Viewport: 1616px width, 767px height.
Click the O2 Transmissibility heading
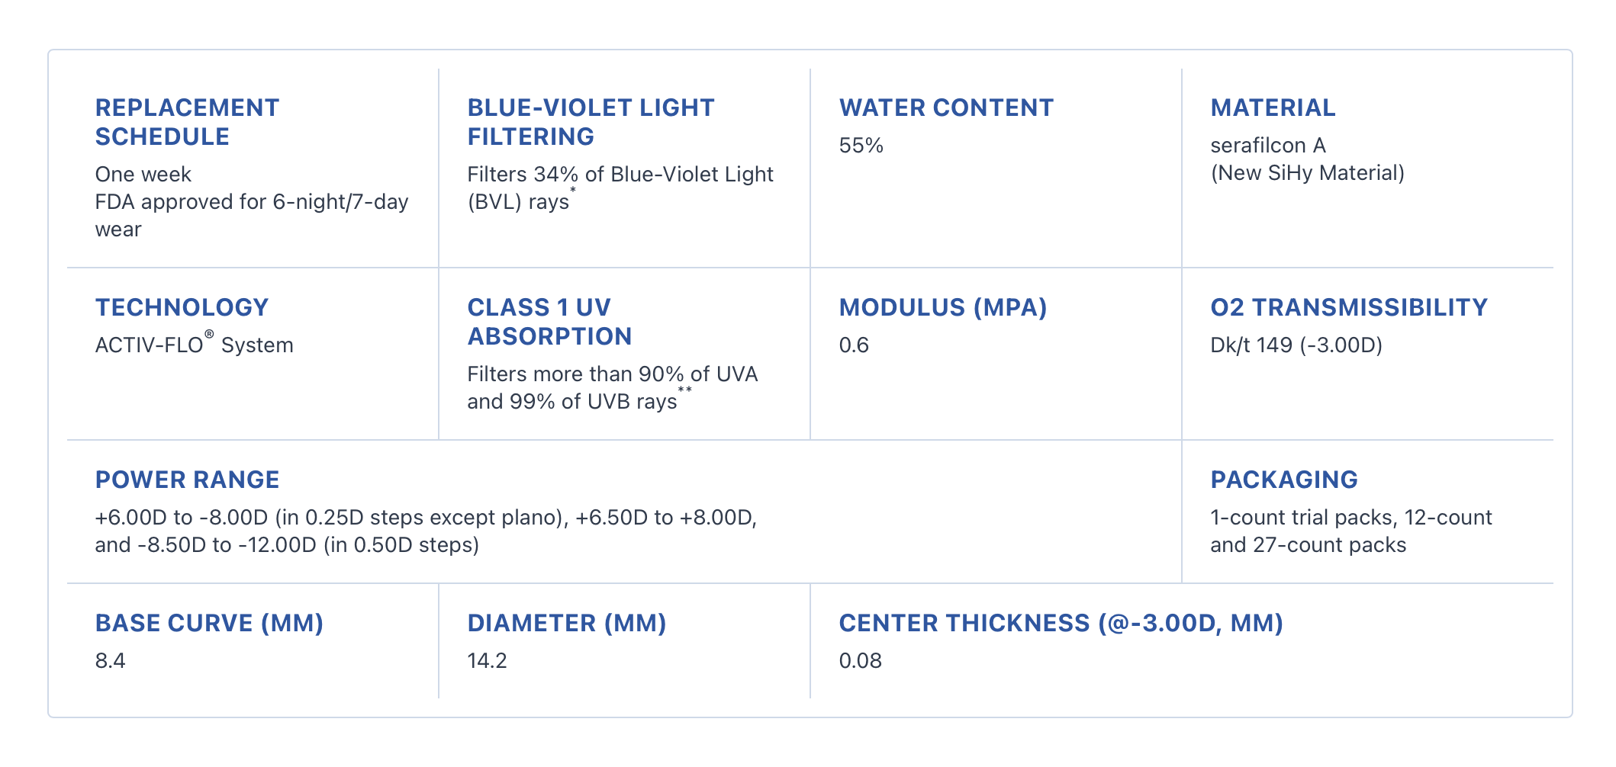point(1349,308)
